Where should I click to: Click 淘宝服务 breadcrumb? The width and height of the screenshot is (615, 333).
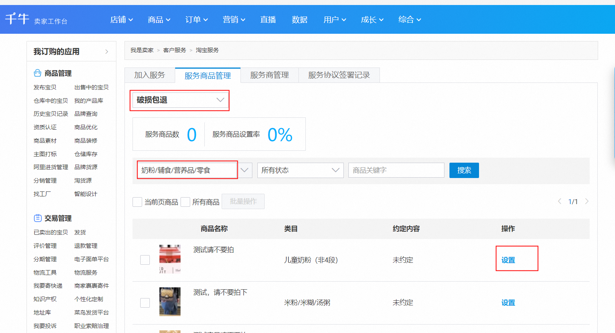(x=207, y=50)
